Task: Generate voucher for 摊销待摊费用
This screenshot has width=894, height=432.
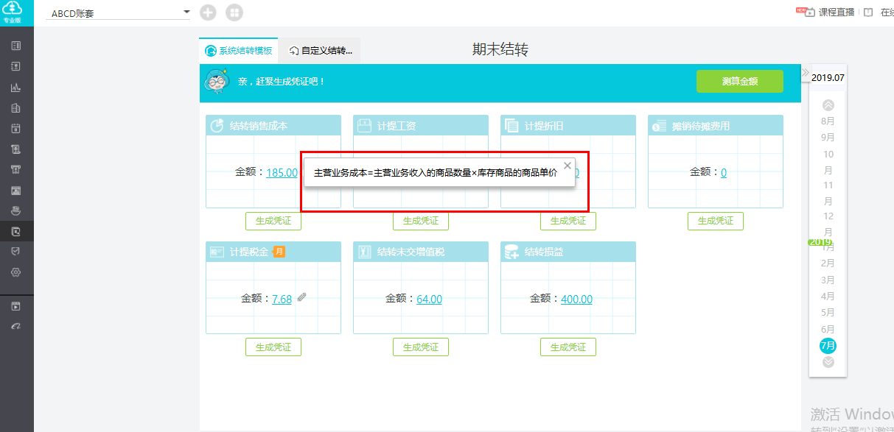Action: pos(716,221)
